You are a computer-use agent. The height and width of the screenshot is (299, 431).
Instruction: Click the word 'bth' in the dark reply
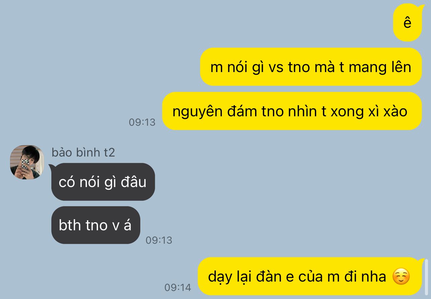(70, 225)
